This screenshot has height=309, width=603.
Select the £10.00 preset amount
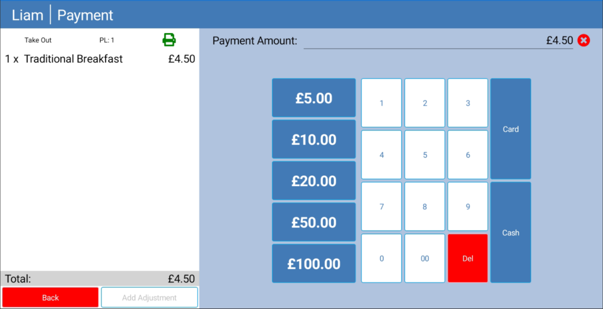click(x=314, y=139)
